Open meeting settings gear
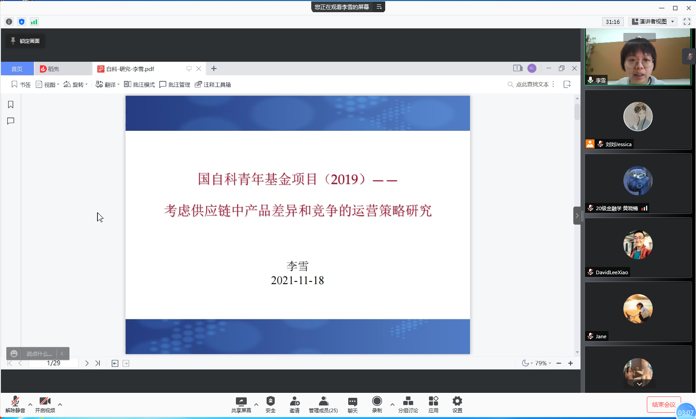This screenshot has height=419, width=696. 457,404
